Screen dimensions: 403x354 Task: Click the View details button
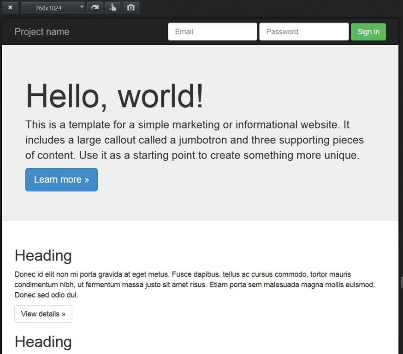click(43, 314)
